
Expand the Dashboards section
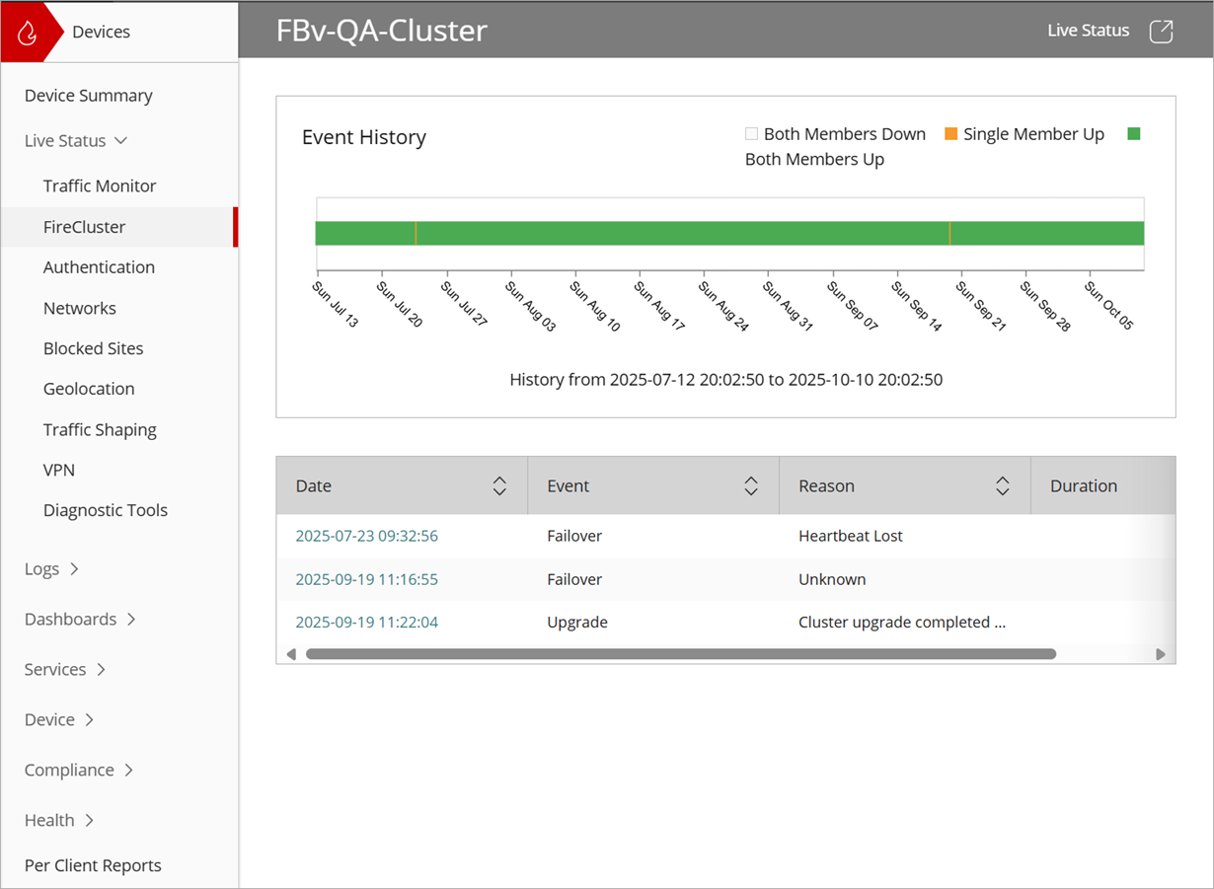click(x=70, y=619)
